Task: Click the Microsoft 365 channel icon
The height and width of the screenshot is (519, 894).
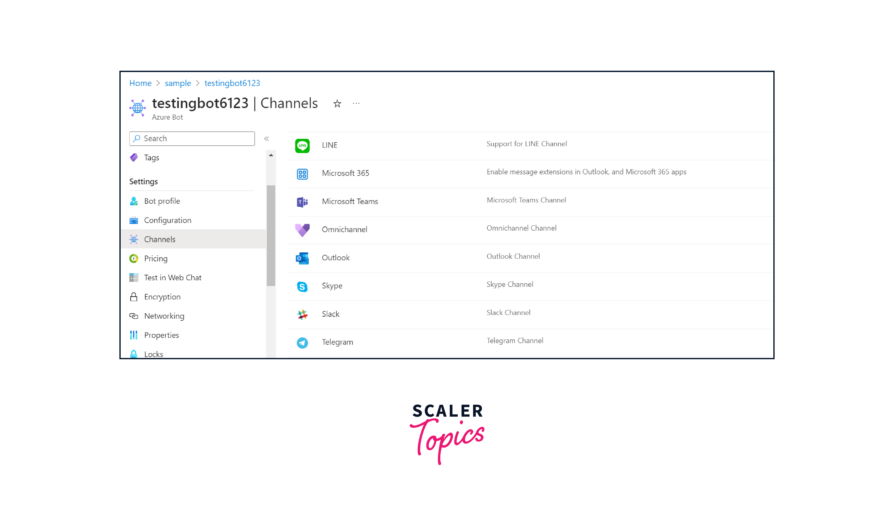Action: tap(302, 174)
